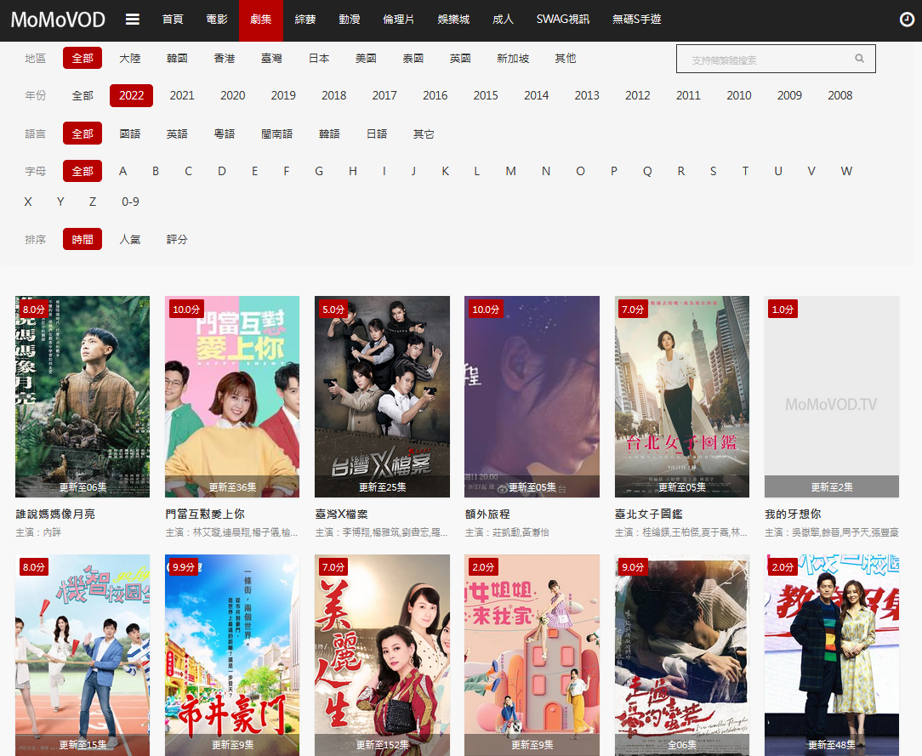Sort by 時間
Screen dimensions: 922x756
83,239
